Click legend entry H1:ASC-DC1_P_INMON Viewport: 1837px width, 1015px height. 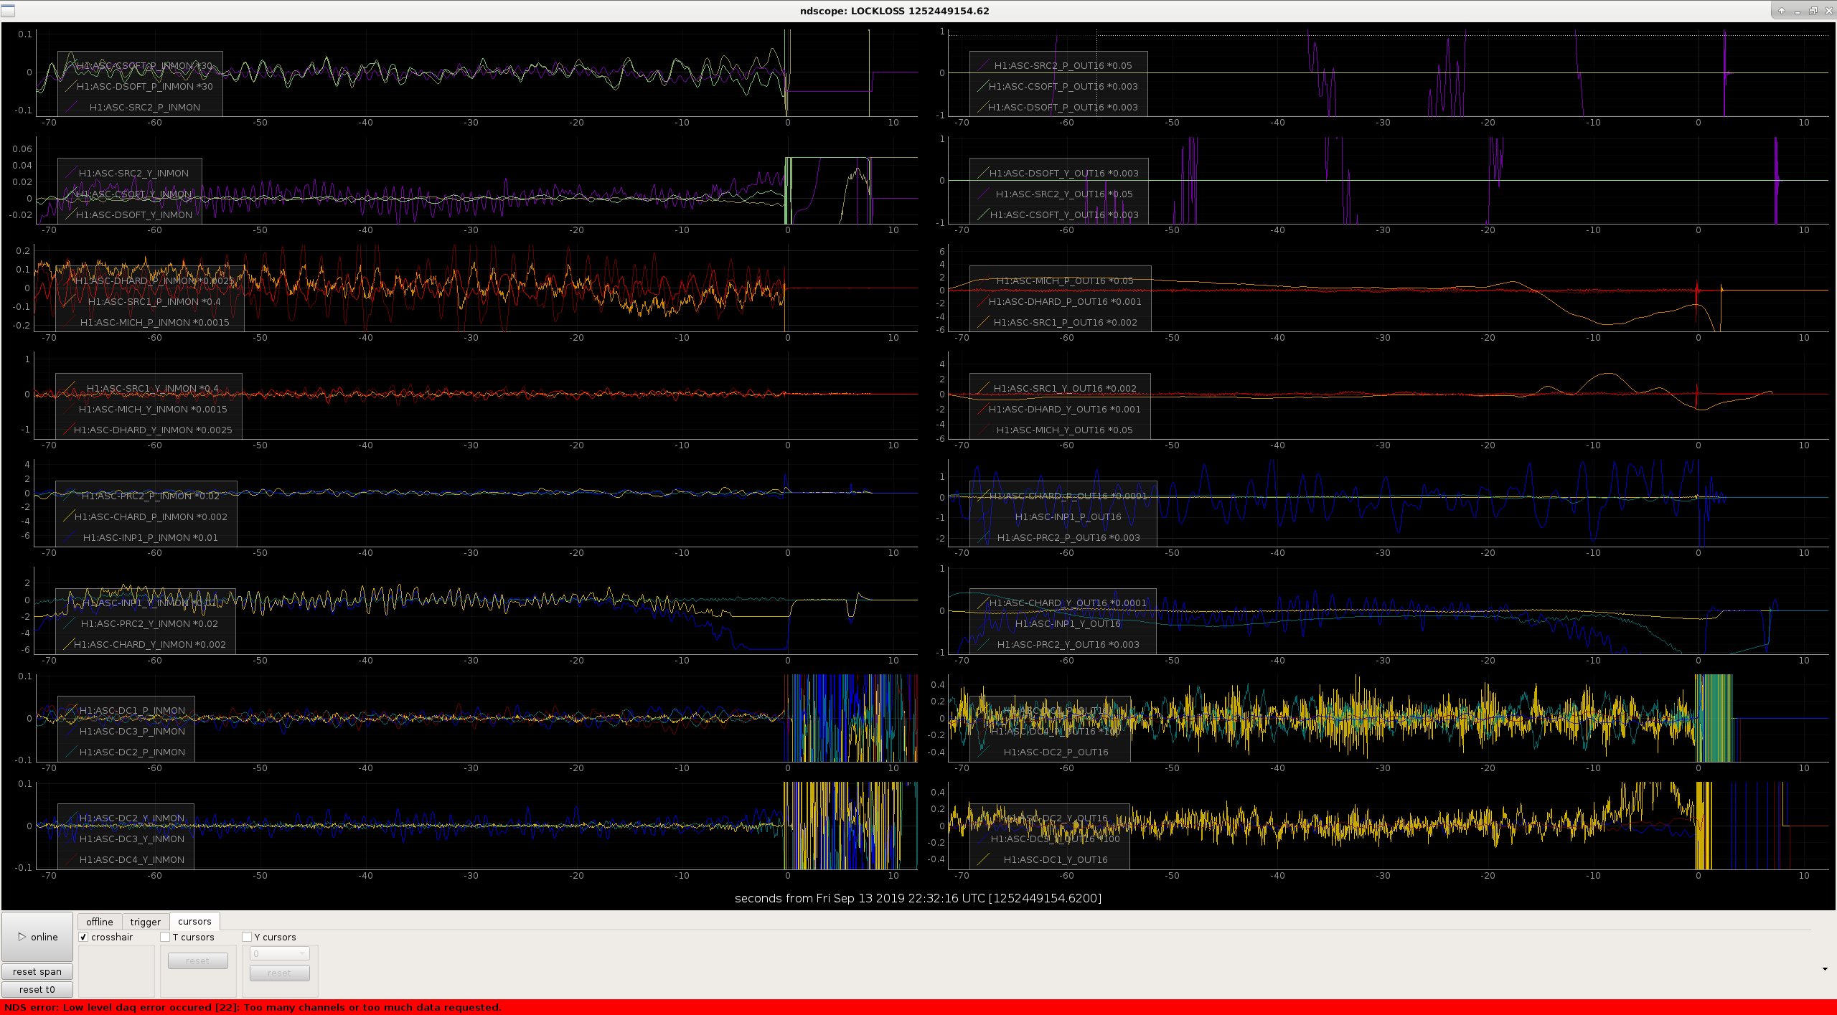click(x=132, y=710)
